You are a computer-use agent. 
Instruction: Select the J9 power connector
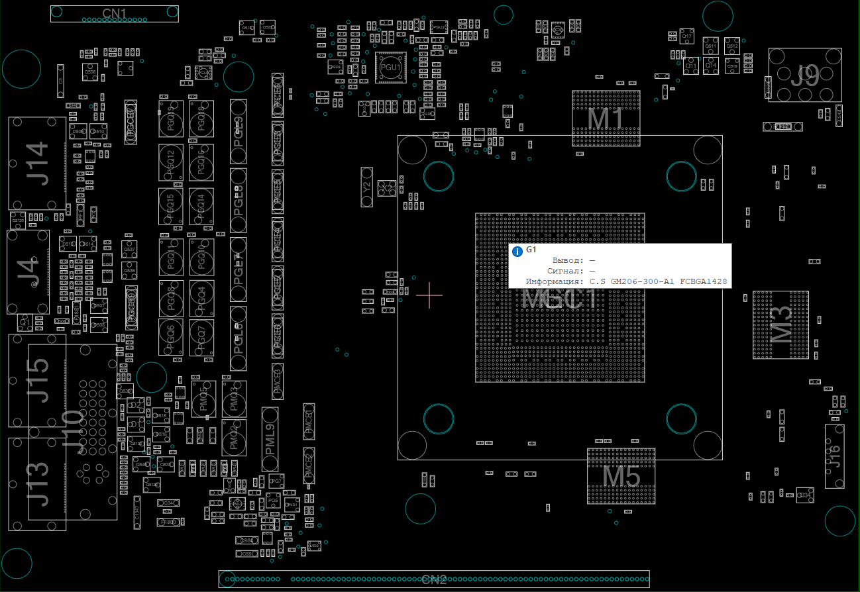[804, 75]
